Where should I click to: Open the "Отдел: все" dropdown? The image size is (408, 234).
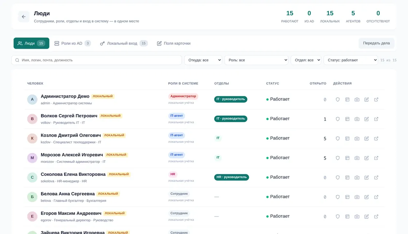pyautogui.click(x=306, y=60)
